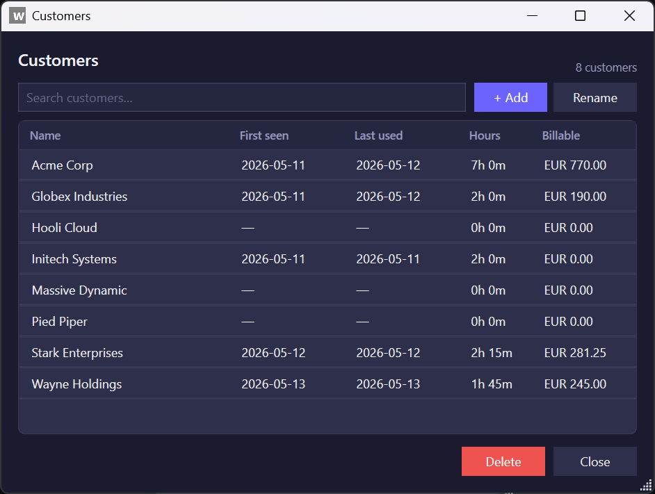
Task: Click the 1h 45m hours cell
Action: coord(492,384)
